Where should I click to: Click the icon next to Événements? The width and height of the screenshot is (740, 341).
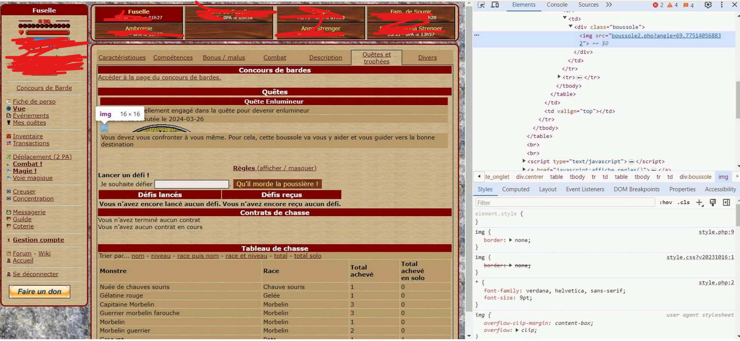pos(9,115)
